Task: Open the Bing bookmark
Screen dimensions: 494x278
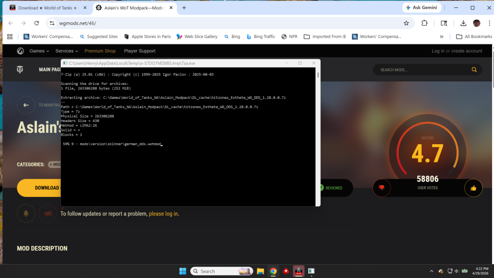Action: pos(232,37)
